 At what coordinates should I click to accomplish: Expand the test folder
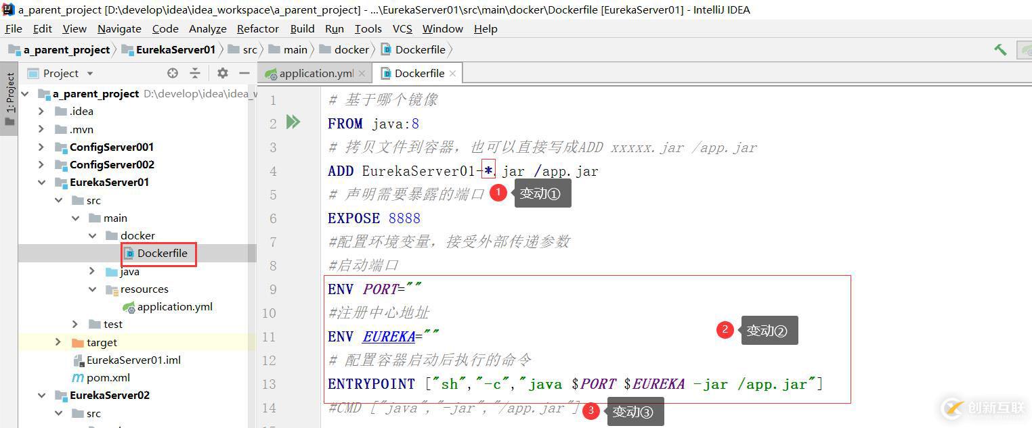point(76,324)
